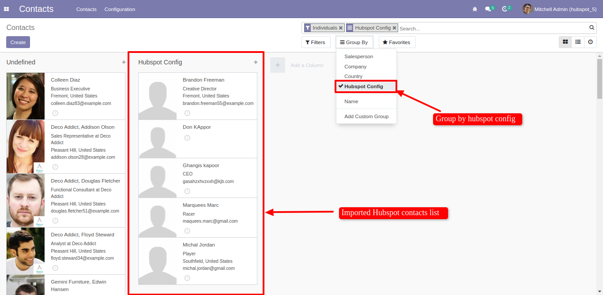Open Mitchell Admin user menu

tap(560, 9)
